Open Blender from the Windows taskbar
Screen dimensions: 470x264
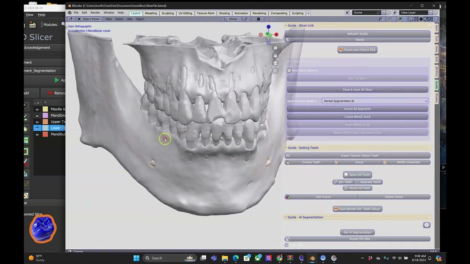point(312,258)
